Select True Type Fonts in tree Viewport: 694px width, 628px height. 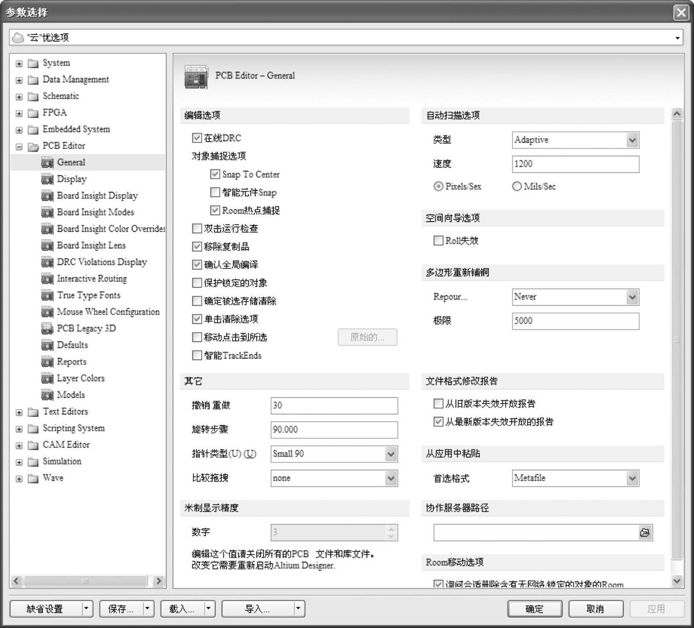pos(88,295)
